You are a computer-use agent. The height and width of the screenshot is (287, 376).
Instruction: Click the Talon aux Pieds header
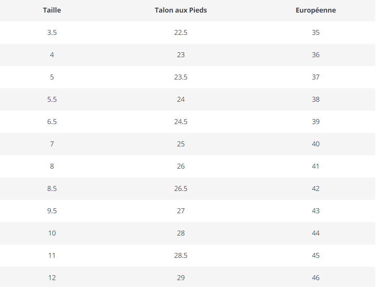181,10
